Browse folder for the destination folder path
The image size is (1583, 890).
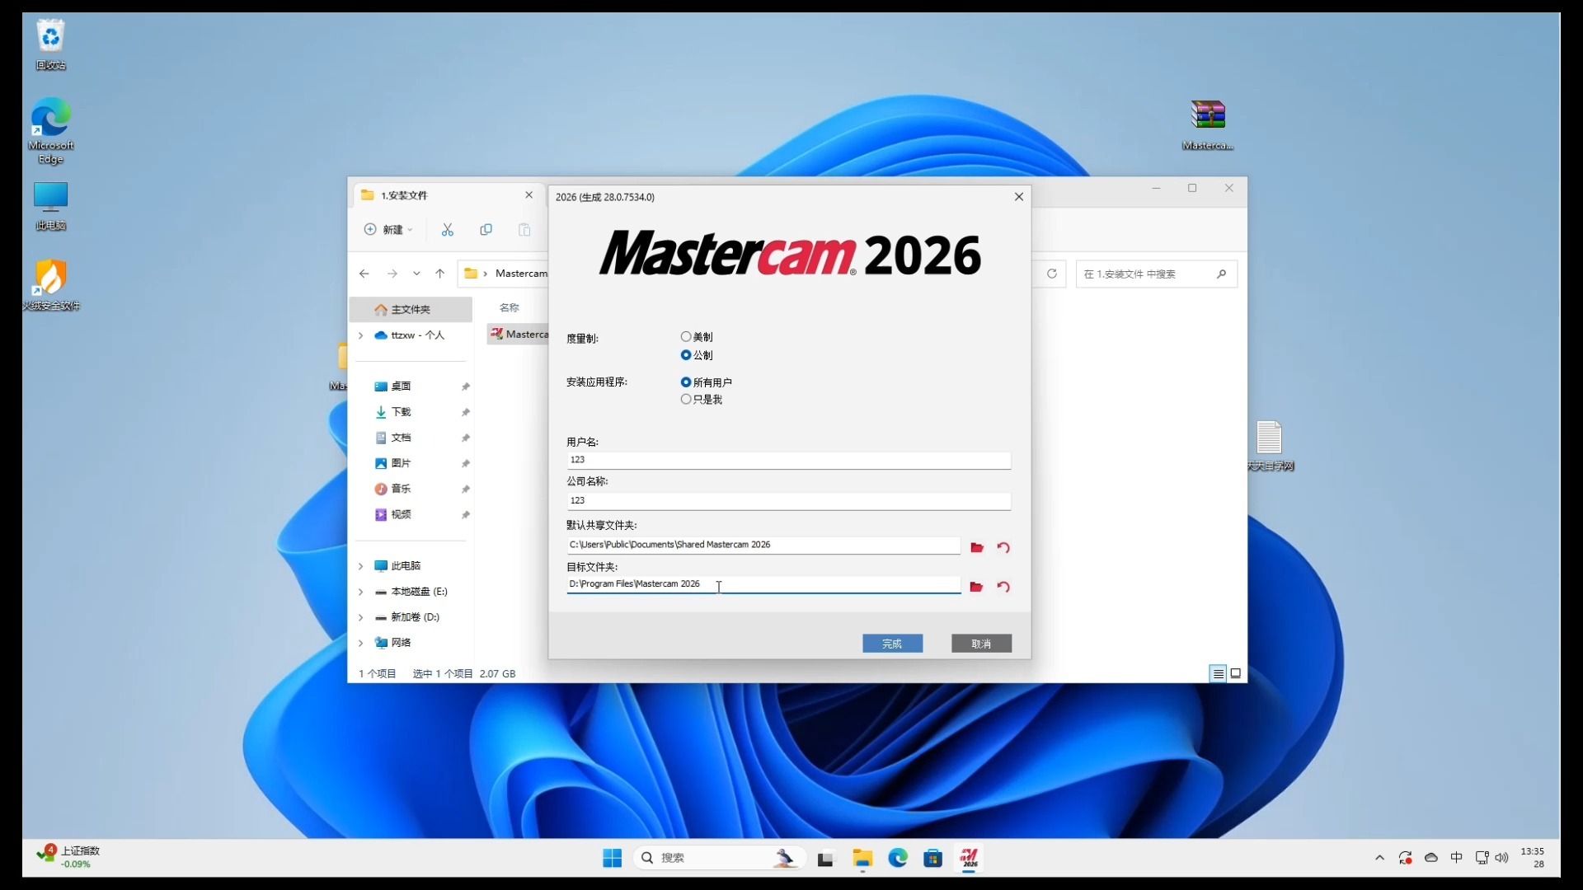click(977, 587)
